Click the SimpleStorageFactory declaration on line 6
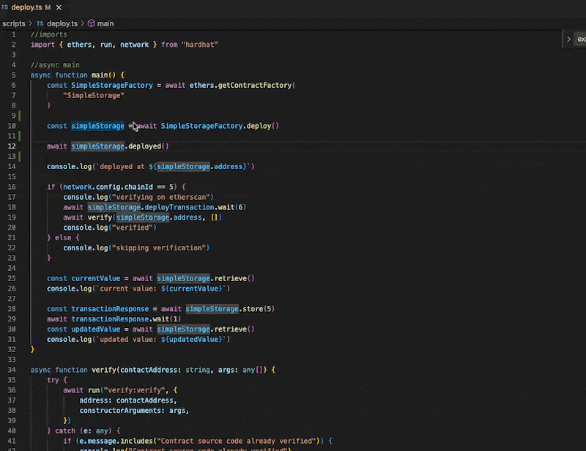The image size is (586, 451). click(x=112, y=85)
